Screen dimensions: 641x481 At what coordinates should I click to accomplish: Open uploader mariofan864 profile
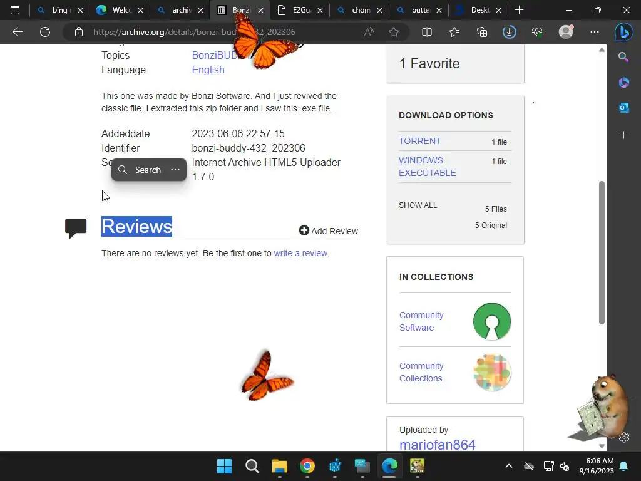click(437, 445)
